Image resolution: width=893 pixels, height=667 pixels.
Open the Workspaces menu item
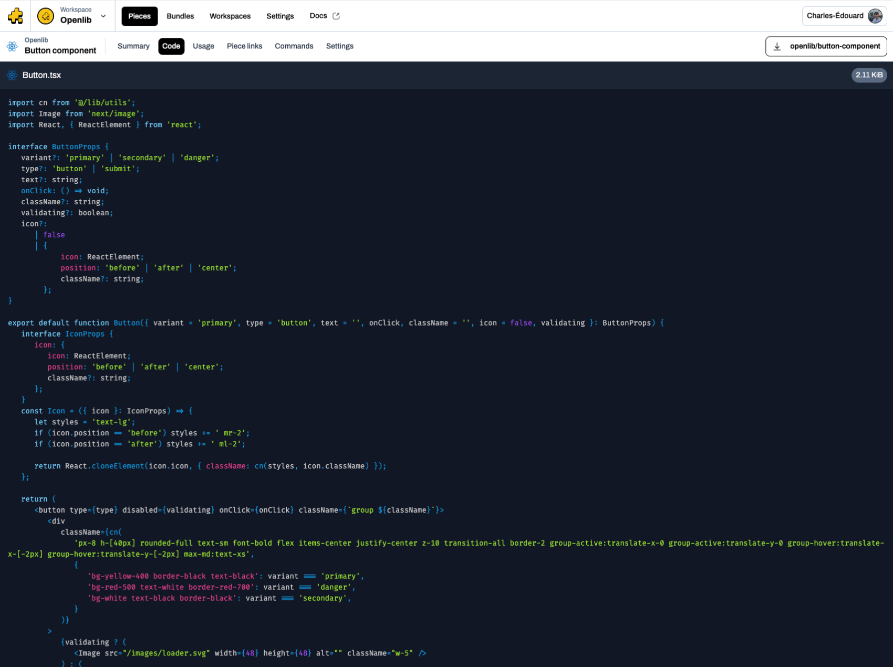pos(230,16)
